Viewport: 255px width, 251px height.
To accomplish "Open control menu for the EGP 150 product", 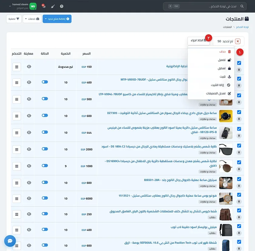I will click(17, 67).
